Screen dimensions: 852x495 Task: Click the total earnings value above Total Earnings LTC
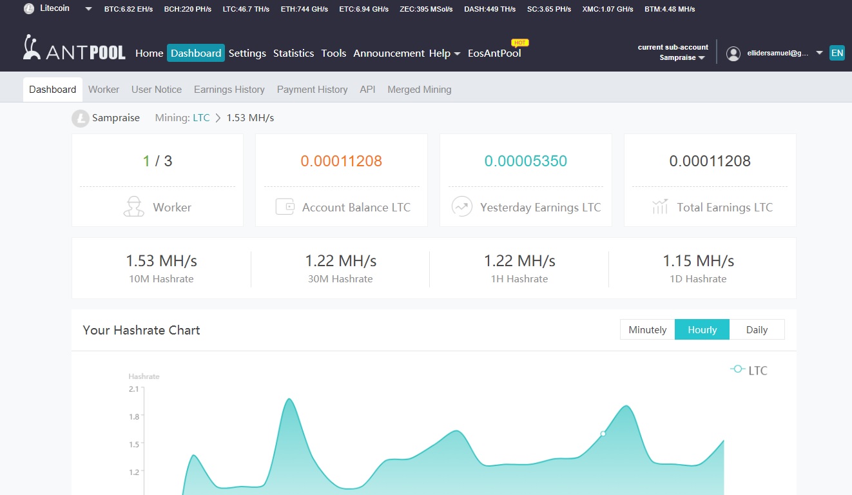point(710,161)
